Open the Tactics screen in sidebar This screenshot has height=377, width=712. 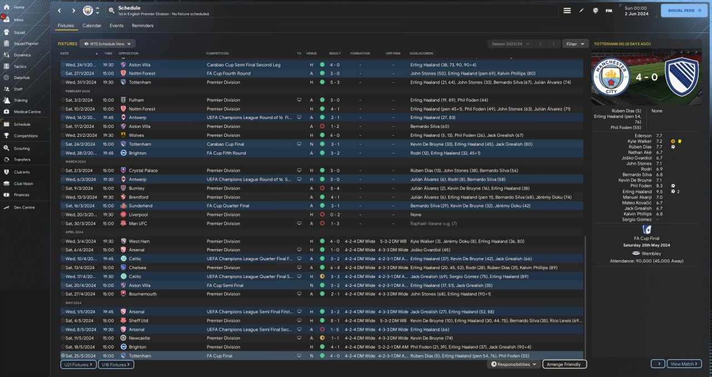pyautogui.click(x=19, y=66)
